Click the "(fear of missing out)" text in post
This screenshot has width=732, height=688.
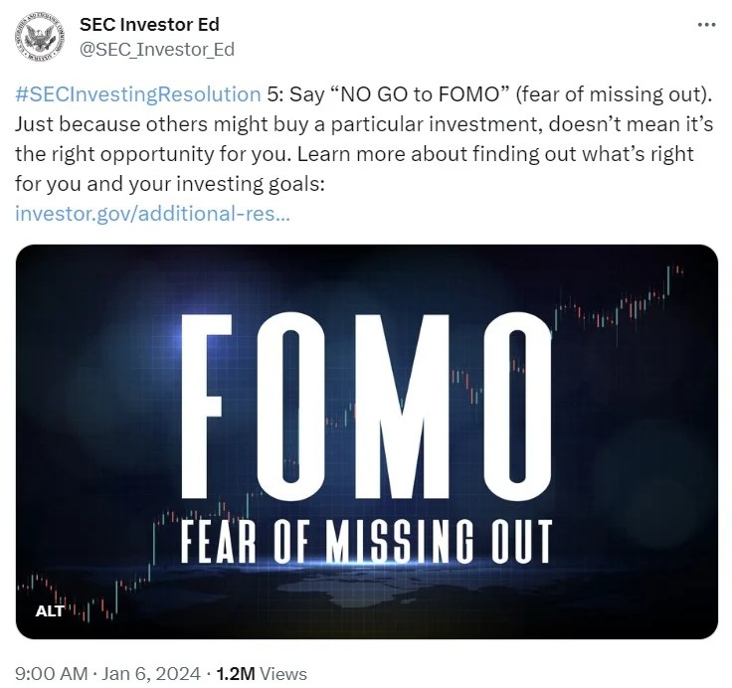tap(614, 94)
